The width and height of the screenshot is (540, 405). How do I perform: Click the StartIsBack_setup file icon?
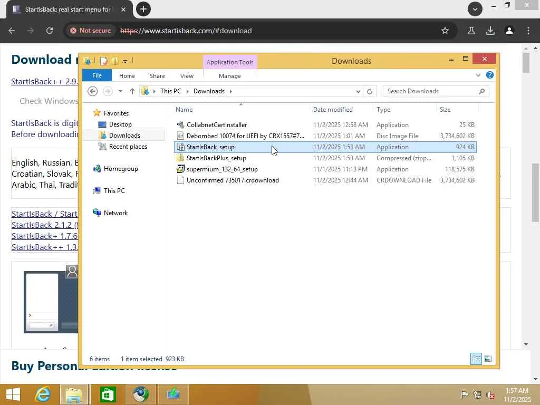pos(180,147)
